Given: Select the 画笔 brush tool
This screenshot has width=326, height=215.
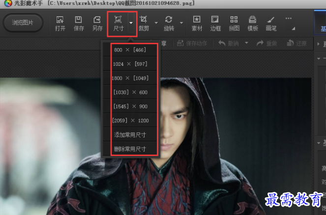Looking at the screenshot, I should [271, 24].
